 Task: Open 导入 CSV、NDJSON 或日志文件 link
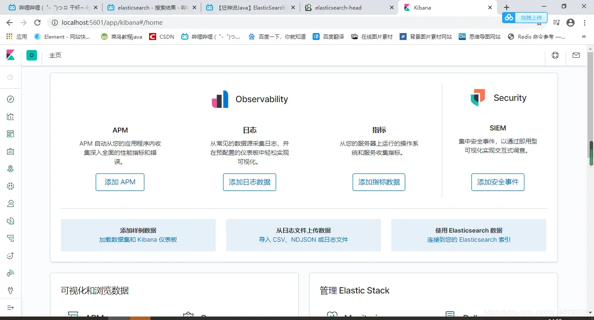(304, 240)
